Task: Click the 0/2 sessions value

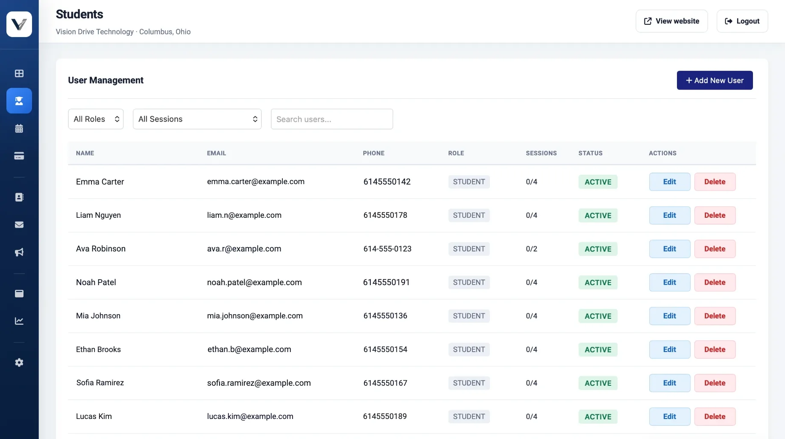Action: [x=531, y=249]
